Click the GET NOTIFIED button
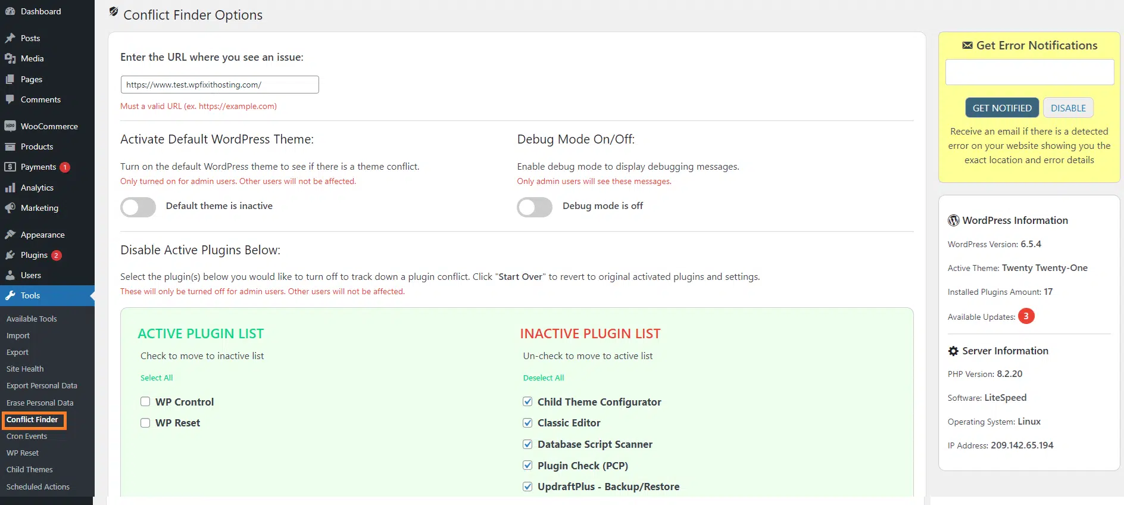This screenshot has width=1124, height=505. (1002, 108)
